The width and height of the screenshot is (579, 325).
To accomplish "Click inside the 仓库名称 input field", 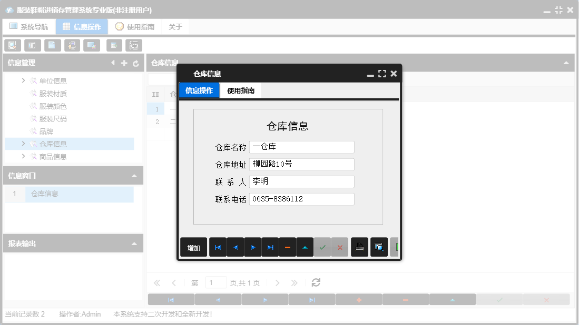I will (x=302, y=147).
